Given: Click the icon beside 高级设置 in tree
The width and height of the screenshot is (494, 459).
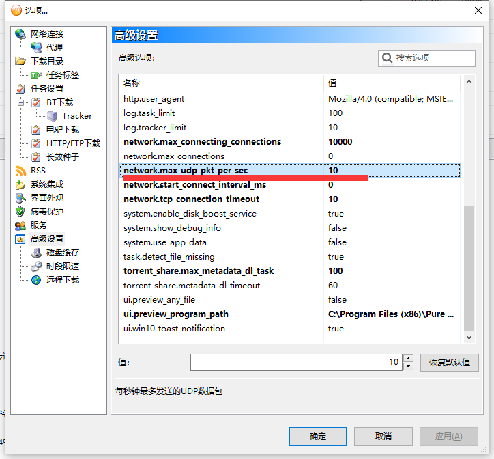Looking at the screenshot, I should [20, 239].
